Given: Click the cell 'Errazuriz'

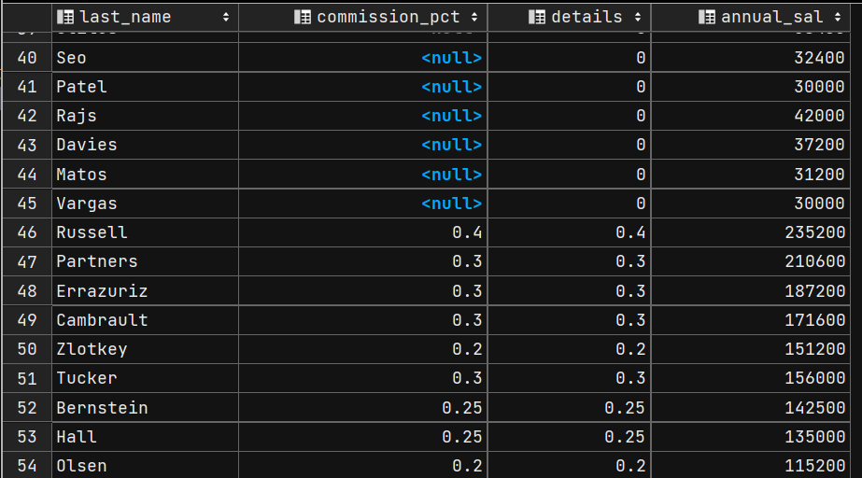Looking at the screenshot, I should click(145, 290).
